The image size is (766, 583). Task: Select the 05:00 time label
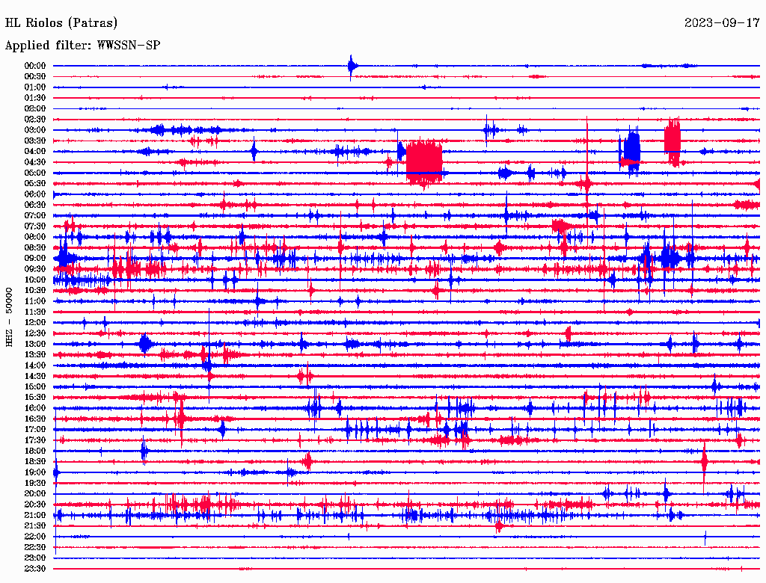click(35, 173)
